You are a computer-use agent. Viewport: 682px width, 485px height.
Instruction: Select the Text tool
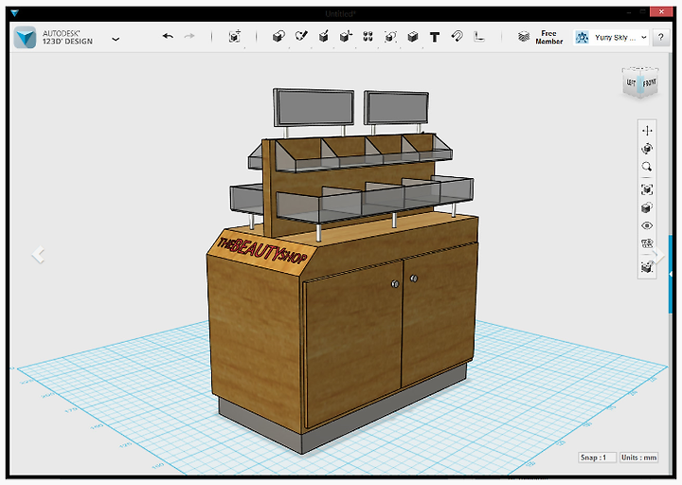435,37
